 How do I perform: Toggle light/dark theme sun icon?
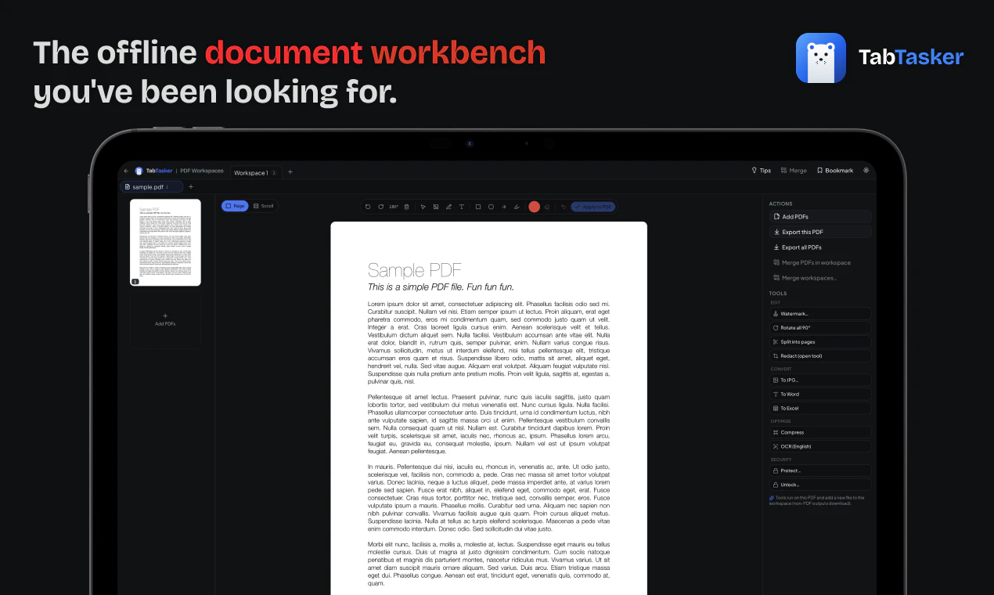pos(866,171)
